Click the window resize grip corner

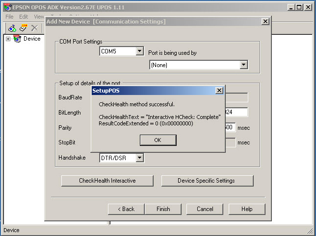click(x=310, y=231)
